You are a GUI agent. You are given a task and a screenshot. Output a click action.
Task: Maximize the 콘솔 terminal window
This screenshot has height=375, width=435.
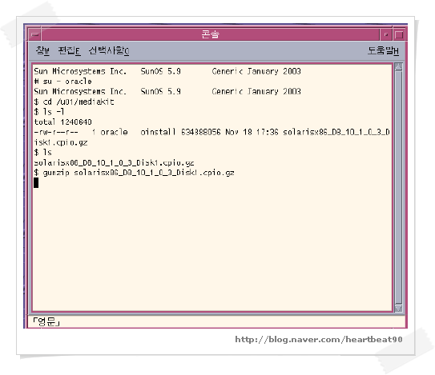[x=399, y=34]
